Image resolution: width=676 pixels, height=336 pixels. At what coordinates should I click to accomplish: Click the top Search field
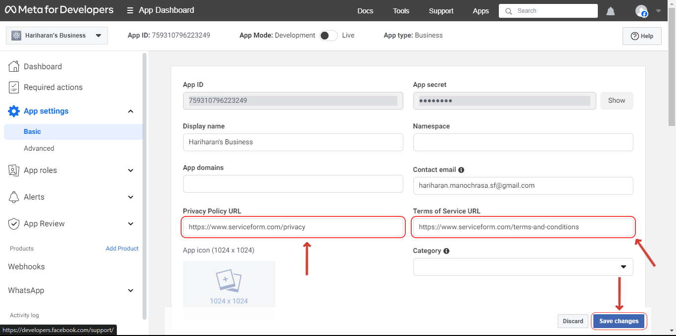548,11
